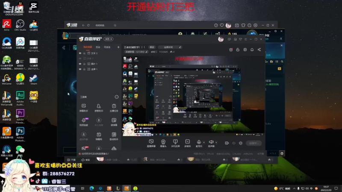Toggle lock on 图片 1 layer

(x=84, y=64)
